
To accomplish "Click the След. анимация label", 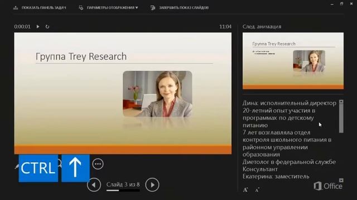I will (x=262, y=27).
